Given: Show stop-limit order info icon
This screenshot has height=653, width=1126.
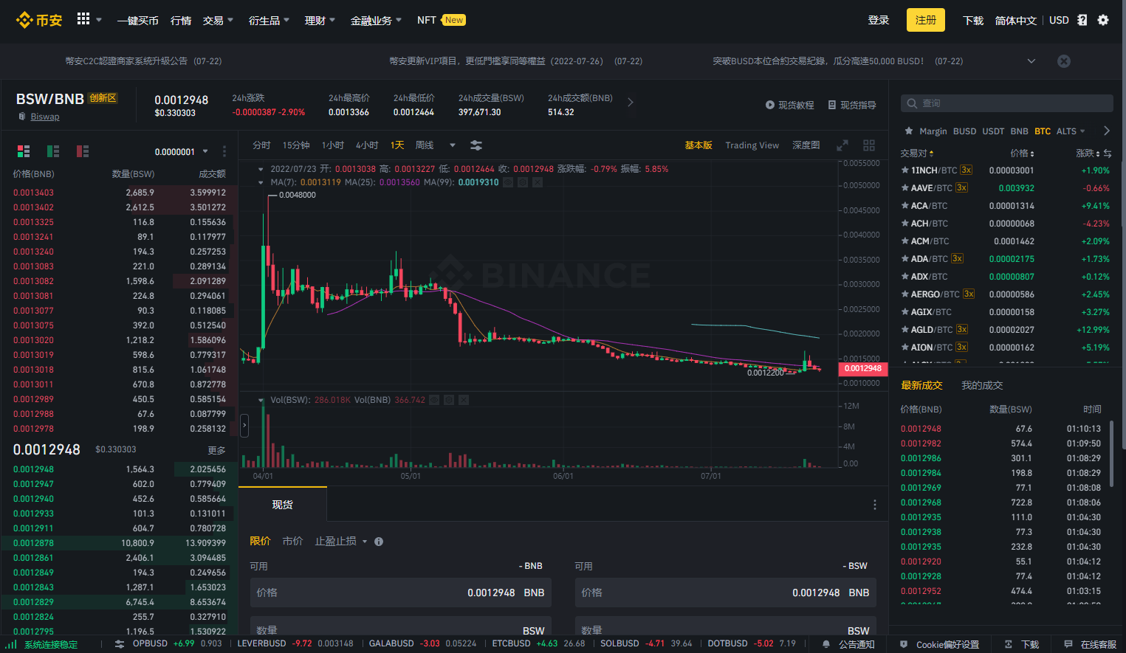Looking at the screenshot, I should (x=379, y=542).
